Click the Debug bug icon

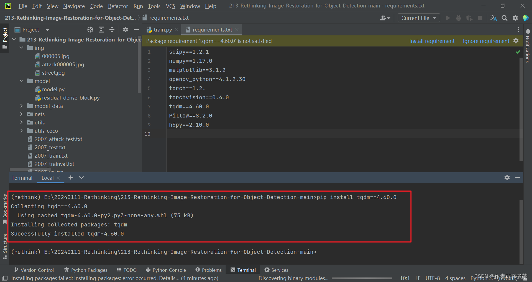coord(459,18)
